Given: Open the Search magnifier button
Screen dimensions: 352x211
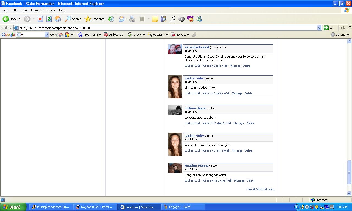Looking at the screenshot, I should (73, 19).
